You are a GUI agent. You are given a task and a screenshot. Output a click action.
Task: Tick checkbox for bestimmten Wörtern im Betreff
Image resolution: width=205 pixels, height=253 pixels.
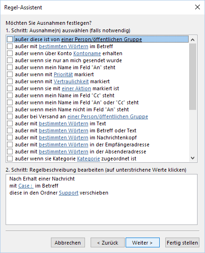[x=10, y=46]
